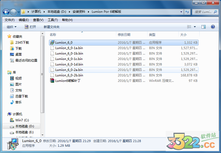Click 安装资料 in the address breadcrumb
Viewport: 221px width, 153px height.
(79, 12)
